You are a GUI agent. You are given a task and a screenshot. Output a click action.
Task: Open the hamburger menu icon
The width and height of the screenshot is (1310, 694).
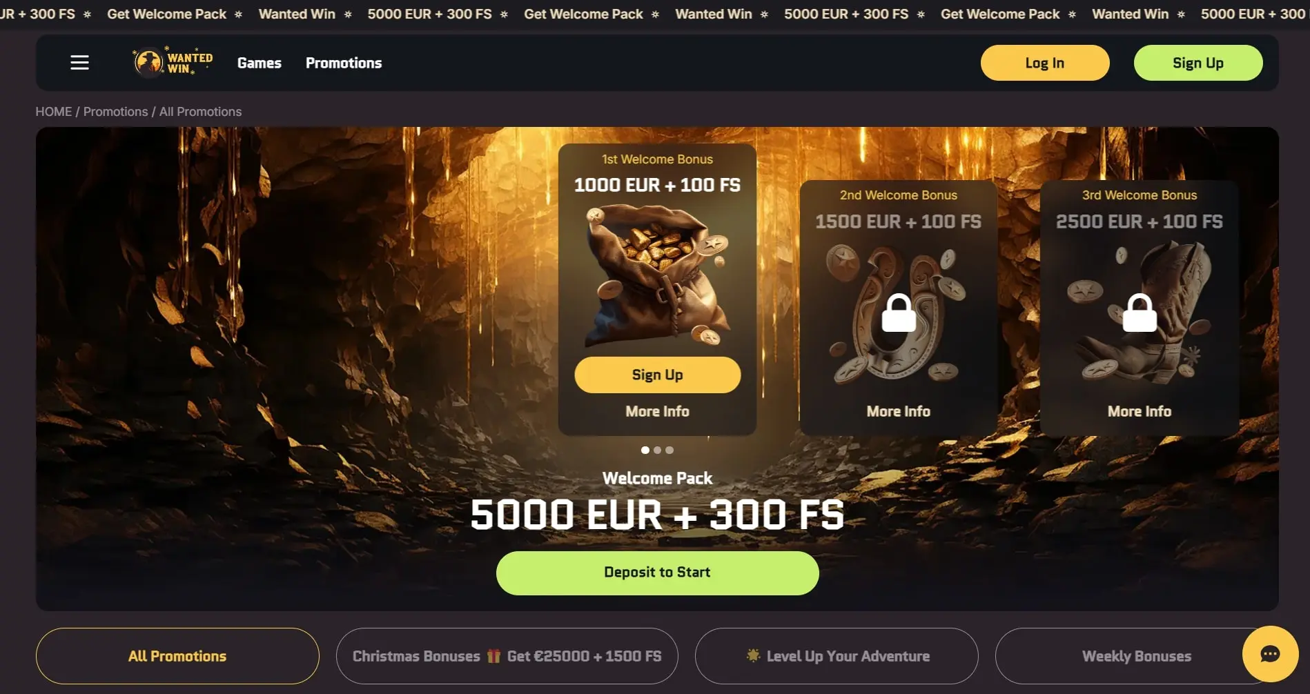(x=79, y=63)
